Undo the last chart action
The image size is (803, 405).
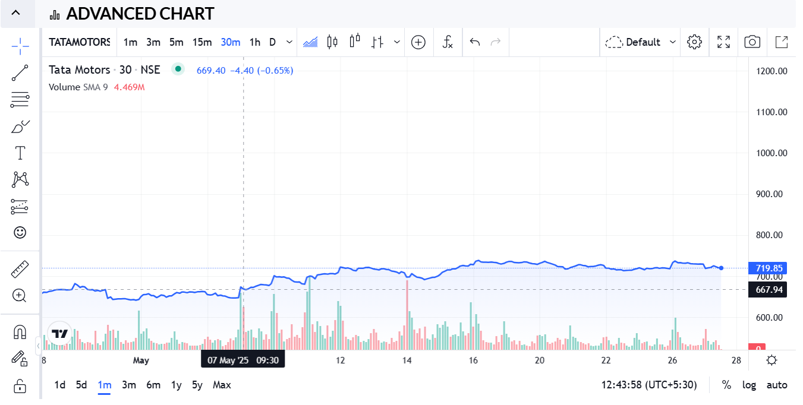point(475,42)
